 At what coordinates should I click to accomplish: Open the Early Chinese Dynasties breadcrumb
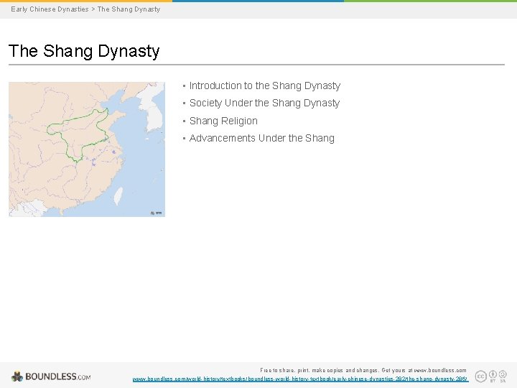[x=50, y=9]
